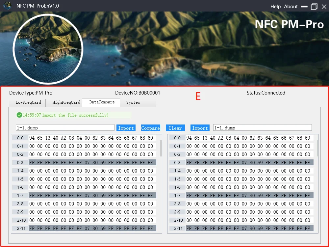Click the Clear button
This screenshot has height=247, width=329.
pos(175,128)
